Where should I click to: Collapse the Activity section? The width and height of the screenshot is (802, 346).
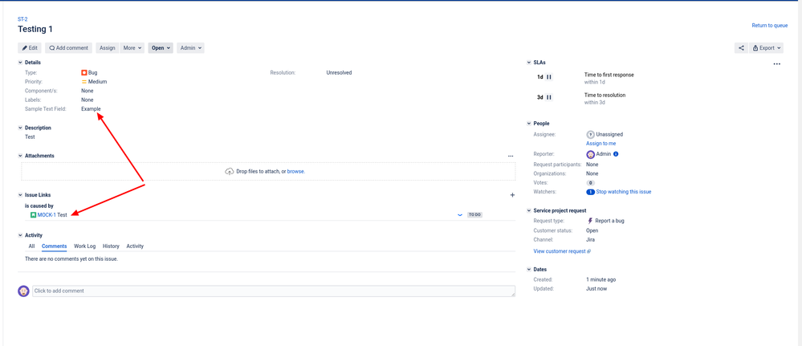20,235
